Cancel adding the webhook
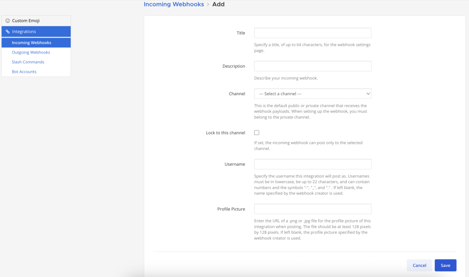Screen dimensions: 469x277 pos(420,266)
